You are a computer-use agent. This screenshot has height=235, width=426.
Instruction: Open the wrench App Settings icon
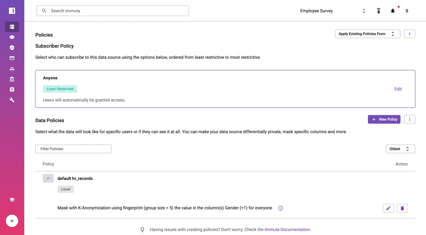tap(12, 100)
